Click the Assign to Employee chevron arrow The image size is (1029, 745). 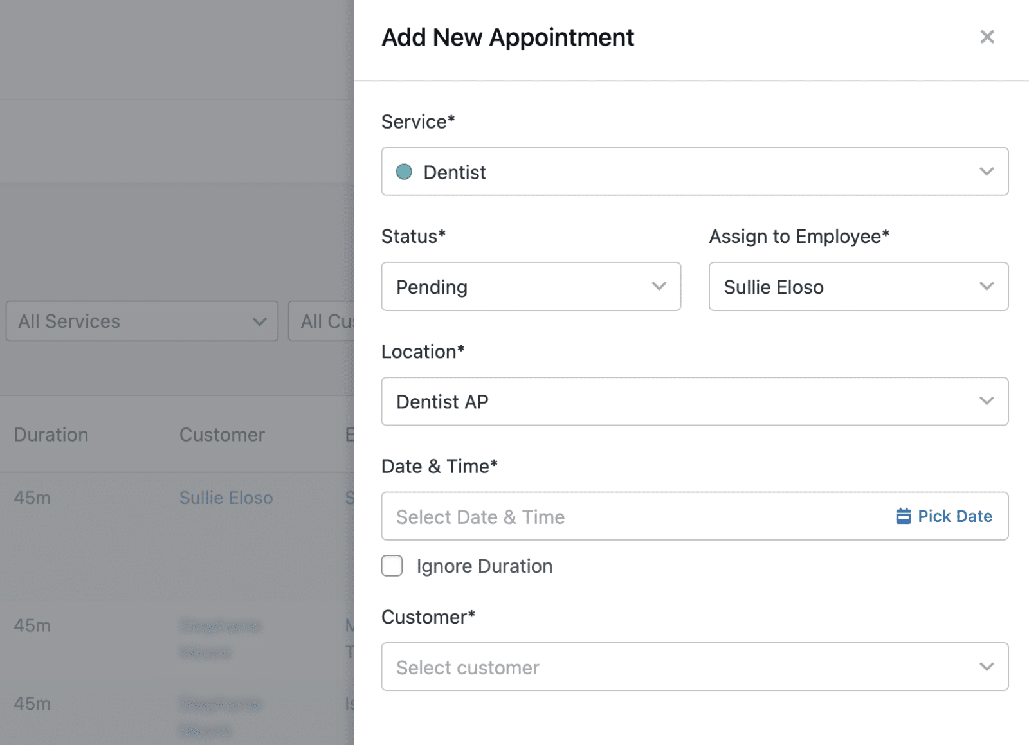point(986,287)
